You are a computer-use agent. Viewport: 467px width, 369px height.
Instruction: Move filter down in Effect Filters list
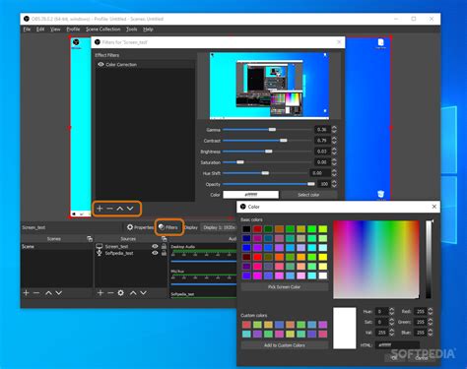pyautogui.click(x=130, y=209)
